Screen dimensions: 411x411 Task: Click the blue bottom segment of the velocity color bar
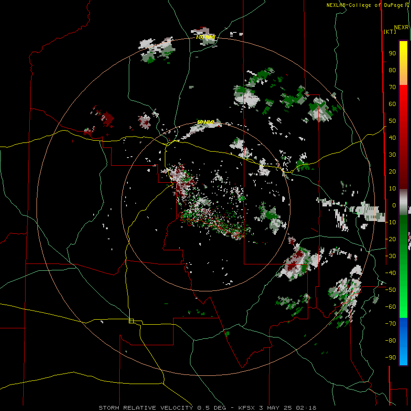tap(403, 341)
